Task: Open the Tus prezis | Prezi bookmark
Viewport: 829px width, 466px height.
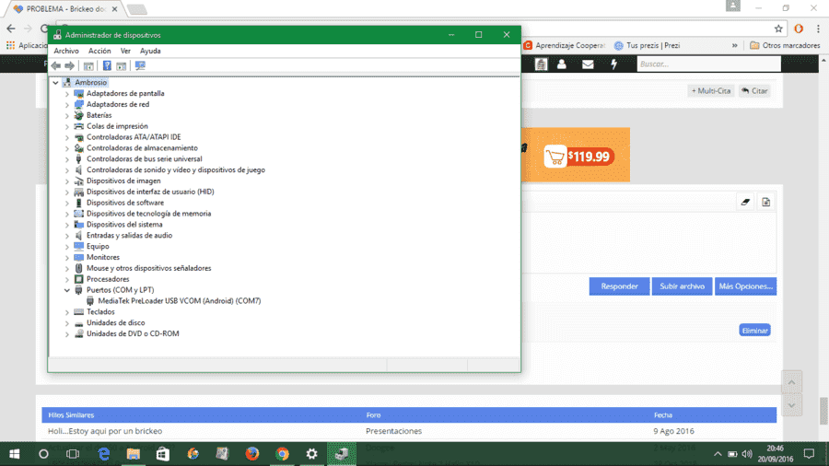Action: (647, 45)
